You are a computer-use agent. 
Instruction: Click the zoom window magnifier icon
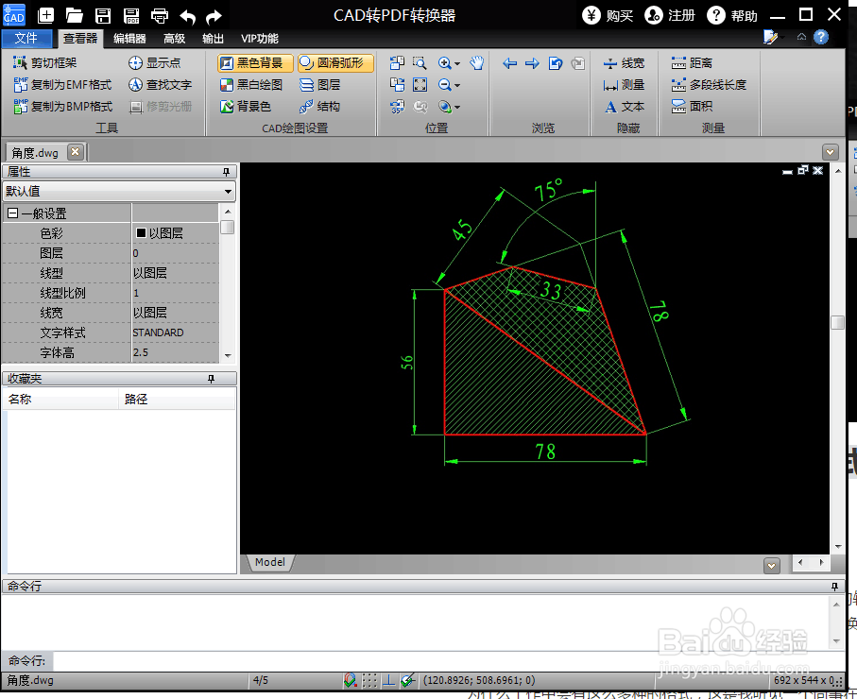point(420,63)
